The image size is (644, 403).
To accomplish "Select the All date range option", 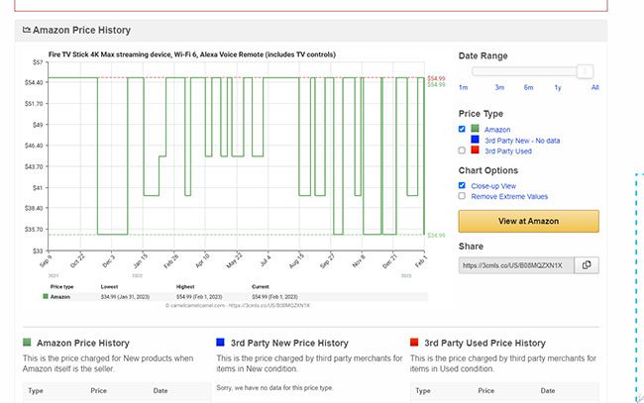I will pos(594,88).
